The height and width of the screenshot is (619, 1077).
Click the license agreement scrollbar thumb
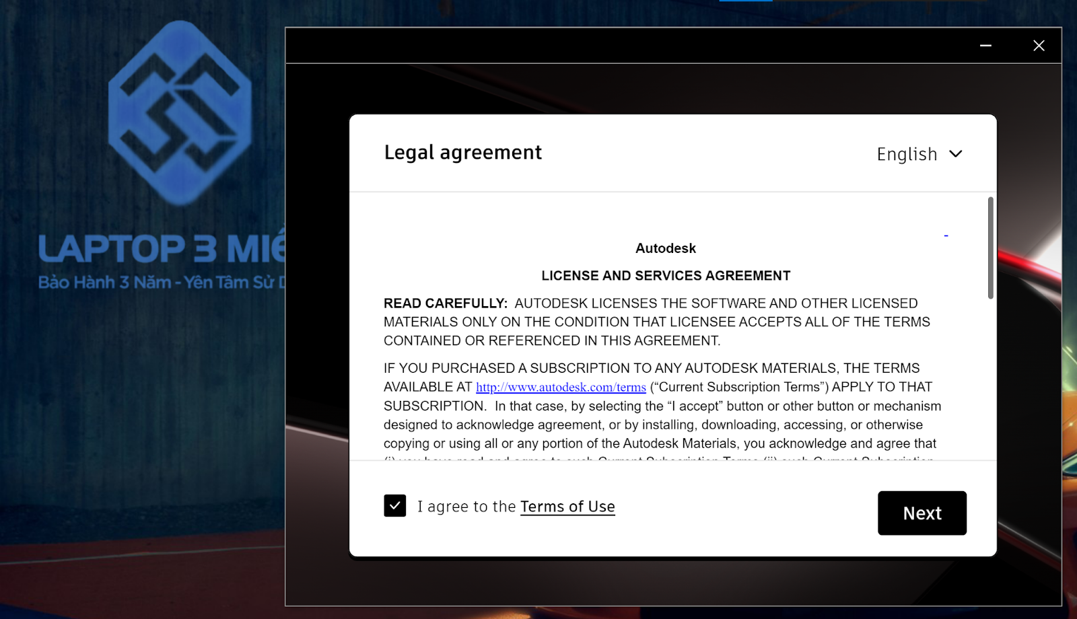[x=990, y=248]
